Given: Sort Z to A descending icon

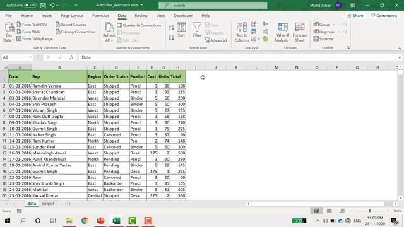Looking at the screenshot, I should tap(171, 38).
